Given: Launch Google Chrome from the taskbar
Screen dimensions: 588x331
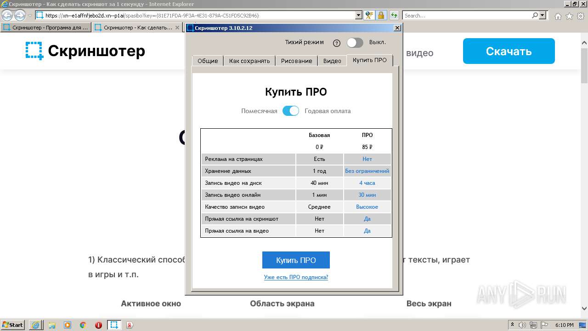Looking at the screenshot, I should (x=83, y=325).
